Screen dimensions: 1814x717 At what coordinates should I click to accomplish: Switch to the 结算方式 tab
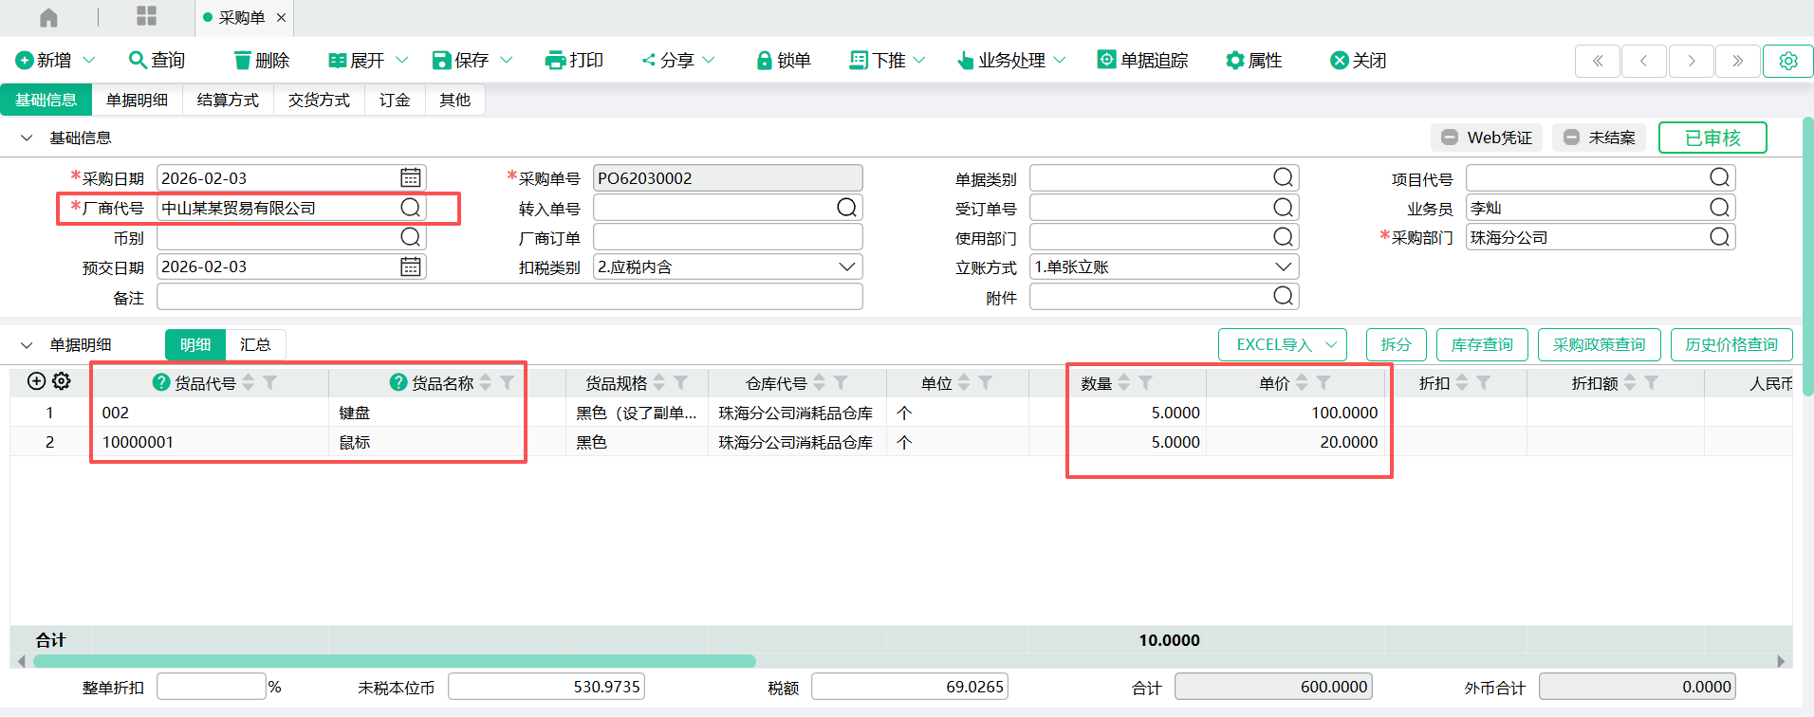coord(228,100)
